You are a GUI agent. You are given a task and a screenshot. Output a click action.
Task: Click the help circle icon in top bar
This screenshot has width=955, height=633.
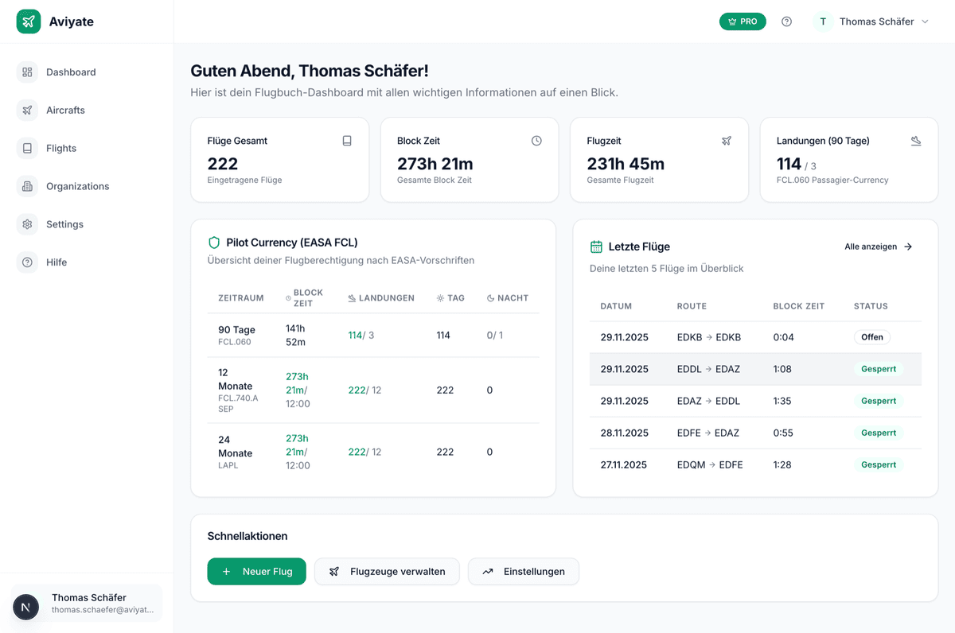(786, 21)
